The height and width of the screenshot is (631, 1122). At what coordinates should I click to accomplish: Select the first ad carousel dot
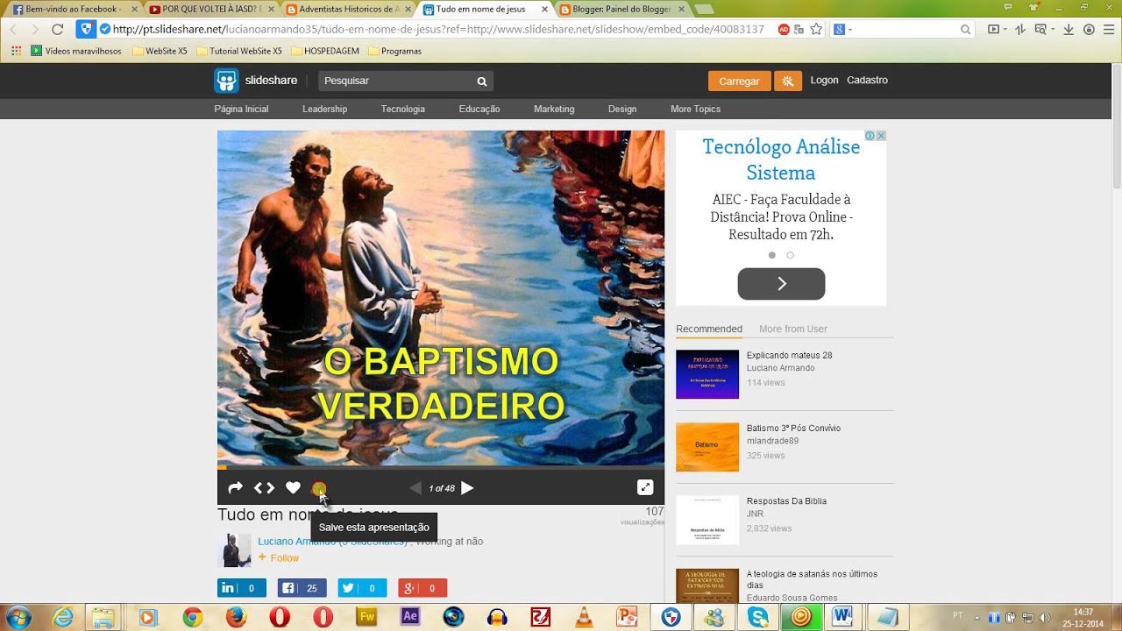(772, 255)
